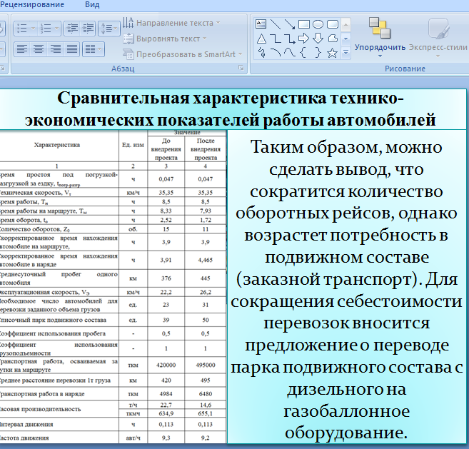Image resolution: width=469 pixels, height=449 pixels.
Task: Select the Arrow line shape
Action: [x=290, y=24]
